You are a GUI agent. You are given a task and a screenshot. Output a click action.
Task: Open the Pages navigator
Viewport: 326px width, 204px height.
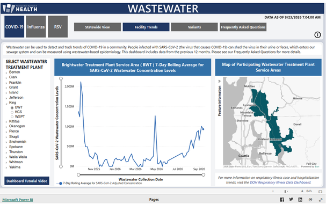click(x=154, y=199)
